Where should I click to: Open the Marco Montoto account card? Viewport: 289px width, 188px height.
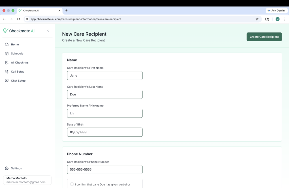coord(27,180)
